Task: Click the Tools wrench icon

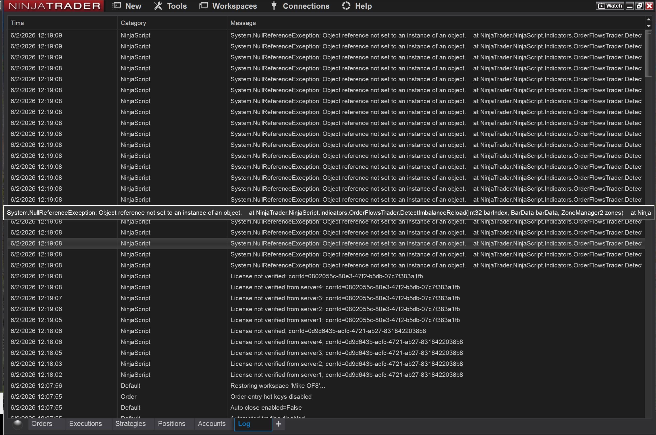Action: 158,6
